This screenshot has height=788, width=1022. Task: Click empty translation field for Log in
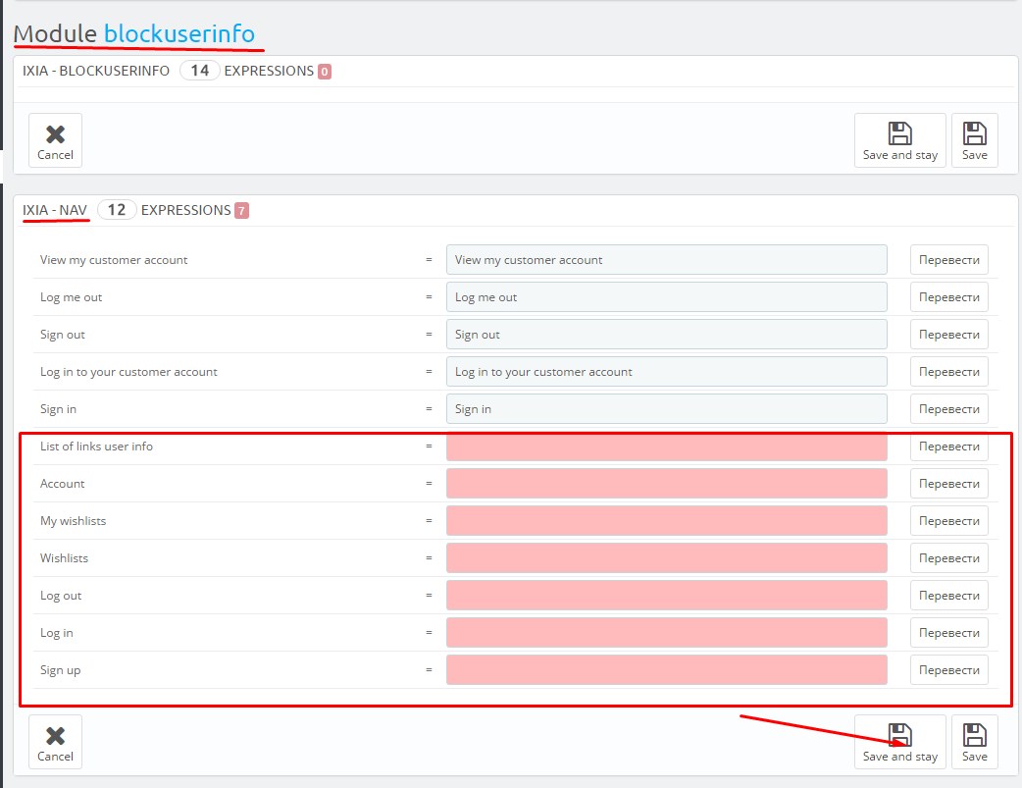666,632
